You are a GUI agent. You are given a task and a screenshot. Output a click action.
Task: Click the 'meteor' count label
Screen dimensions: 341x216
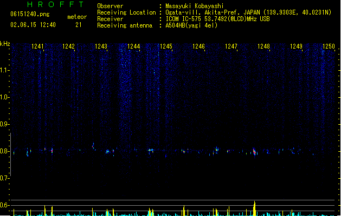77,17
